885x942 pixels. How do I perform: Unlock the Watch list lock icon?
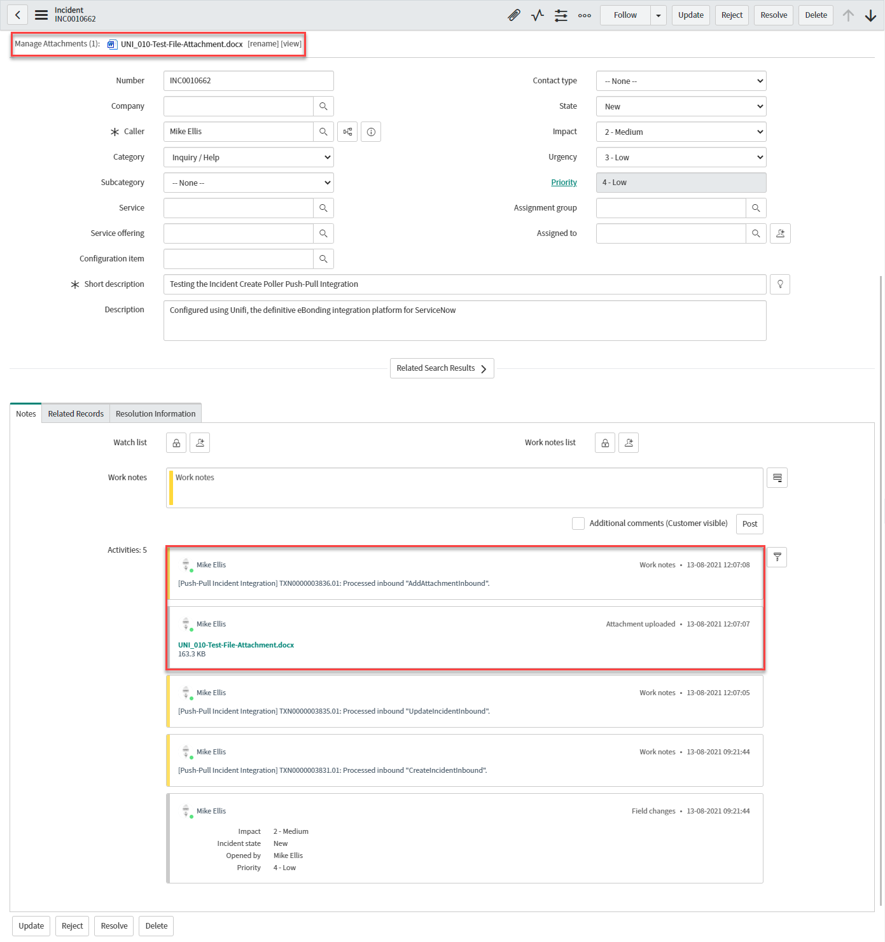click(x=176, y=443)
